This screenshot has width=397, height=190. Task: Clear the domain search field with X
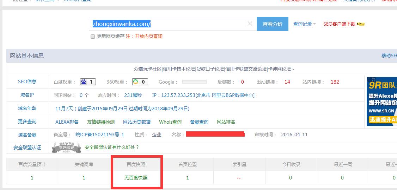click(x=250, y=24)
